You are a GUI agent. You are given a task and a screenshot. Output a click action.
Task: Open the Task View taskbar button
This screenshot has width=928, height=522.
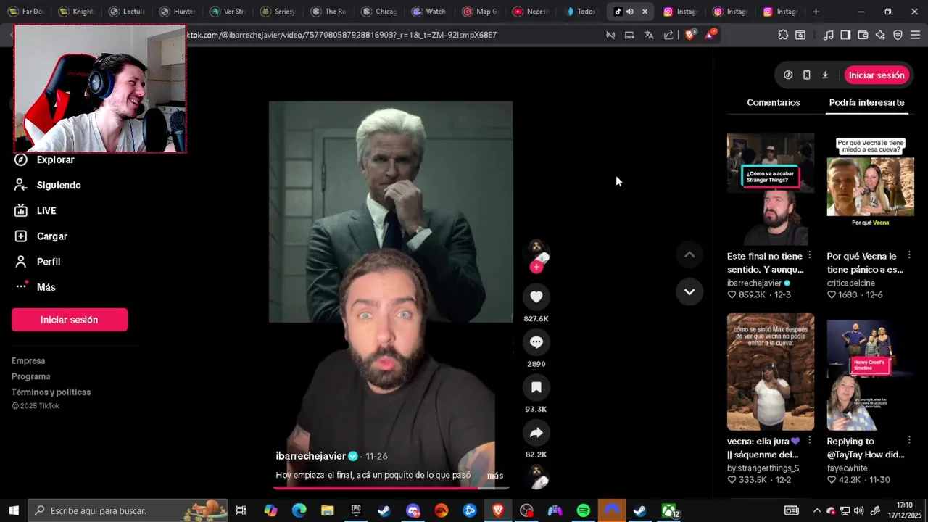pos(241,510)
